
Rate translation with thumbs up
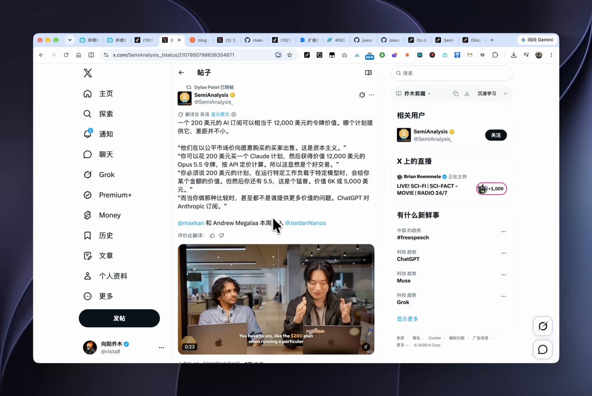(x=212, y=235)
